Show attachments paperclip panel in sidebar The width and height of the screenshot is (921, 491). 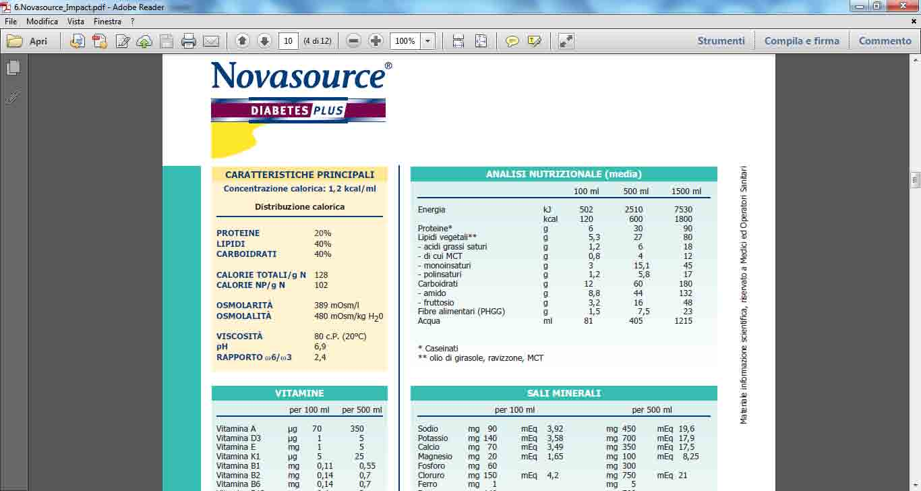coord(13,97)
